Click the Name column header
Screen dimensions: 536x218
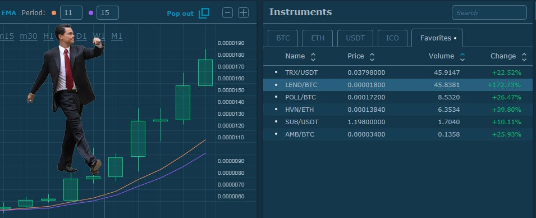point(295,56)
